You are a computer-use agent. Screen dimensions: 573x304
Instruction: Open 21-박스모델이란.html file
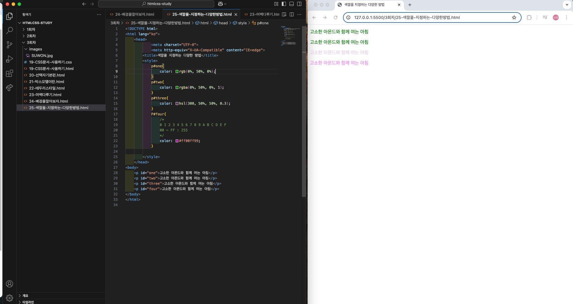(x=61, y=82)
